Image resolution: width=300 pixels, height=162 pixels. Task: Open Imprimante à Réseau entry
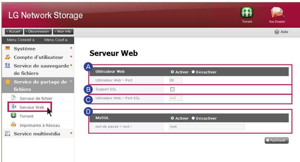point(40,126)
